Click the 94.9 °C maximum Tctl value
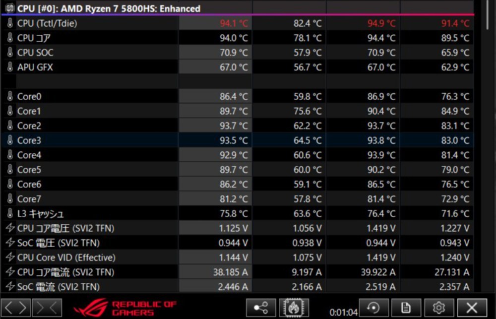Screen dimensions: 496x319 (381, 23)
